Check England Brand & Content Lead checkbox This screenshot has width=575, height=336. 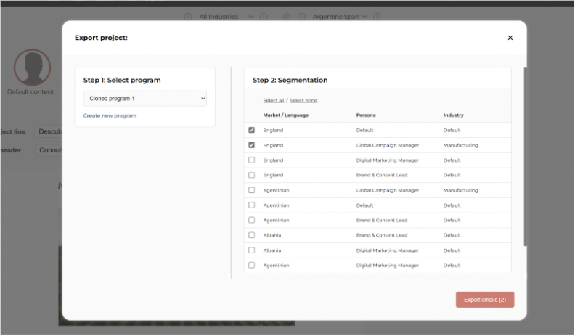click(252, 176)
